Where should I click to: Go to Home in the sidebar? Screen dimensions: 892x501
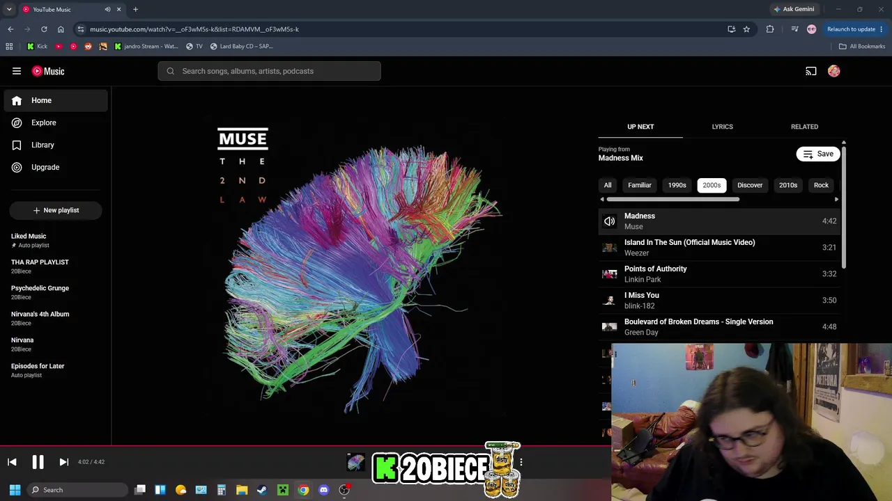(x=56, y=100)
